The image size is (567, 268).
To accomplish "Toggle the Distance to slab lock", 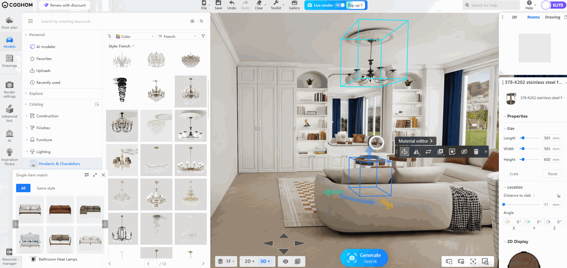I will [558, 195].
